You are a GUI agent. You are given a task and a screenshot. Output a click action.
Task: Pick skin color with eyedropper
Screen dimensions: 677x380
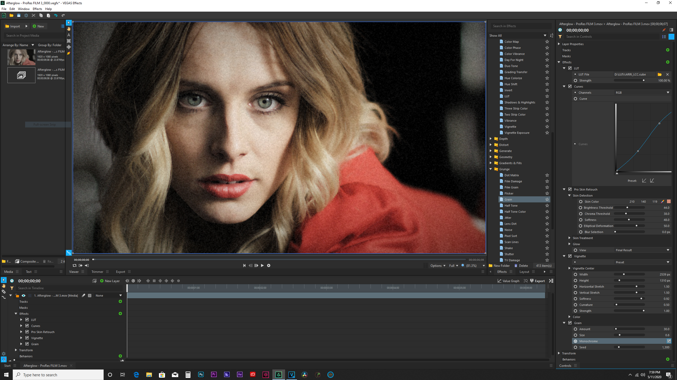[663, 202]
